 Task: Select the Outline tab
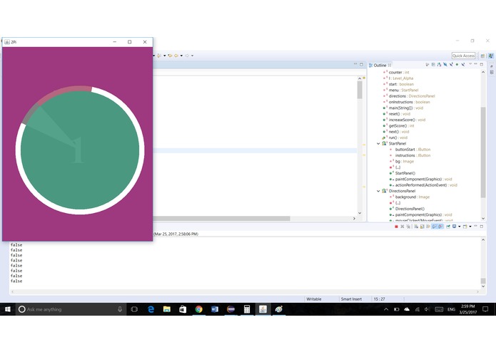coord(380,65)
